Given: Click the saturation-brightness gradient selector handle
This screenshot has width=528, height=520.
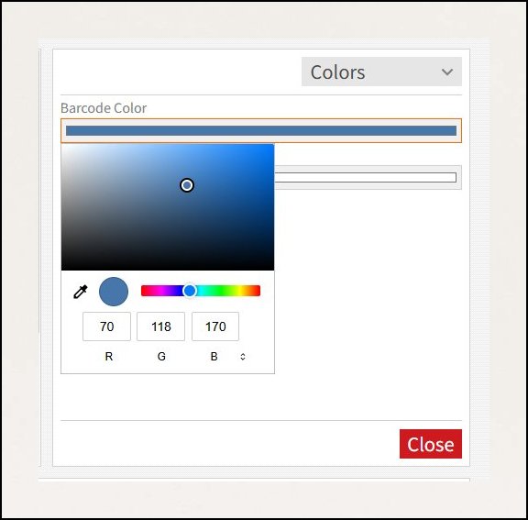Looking at the screenshot, I should coord(187,185).
